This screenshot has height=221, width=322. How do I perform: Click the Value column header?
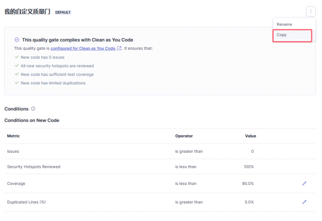point(250,136)
